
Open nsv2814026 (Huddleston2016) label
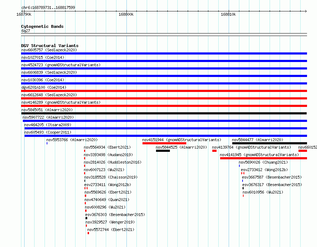tap(113, 162)
